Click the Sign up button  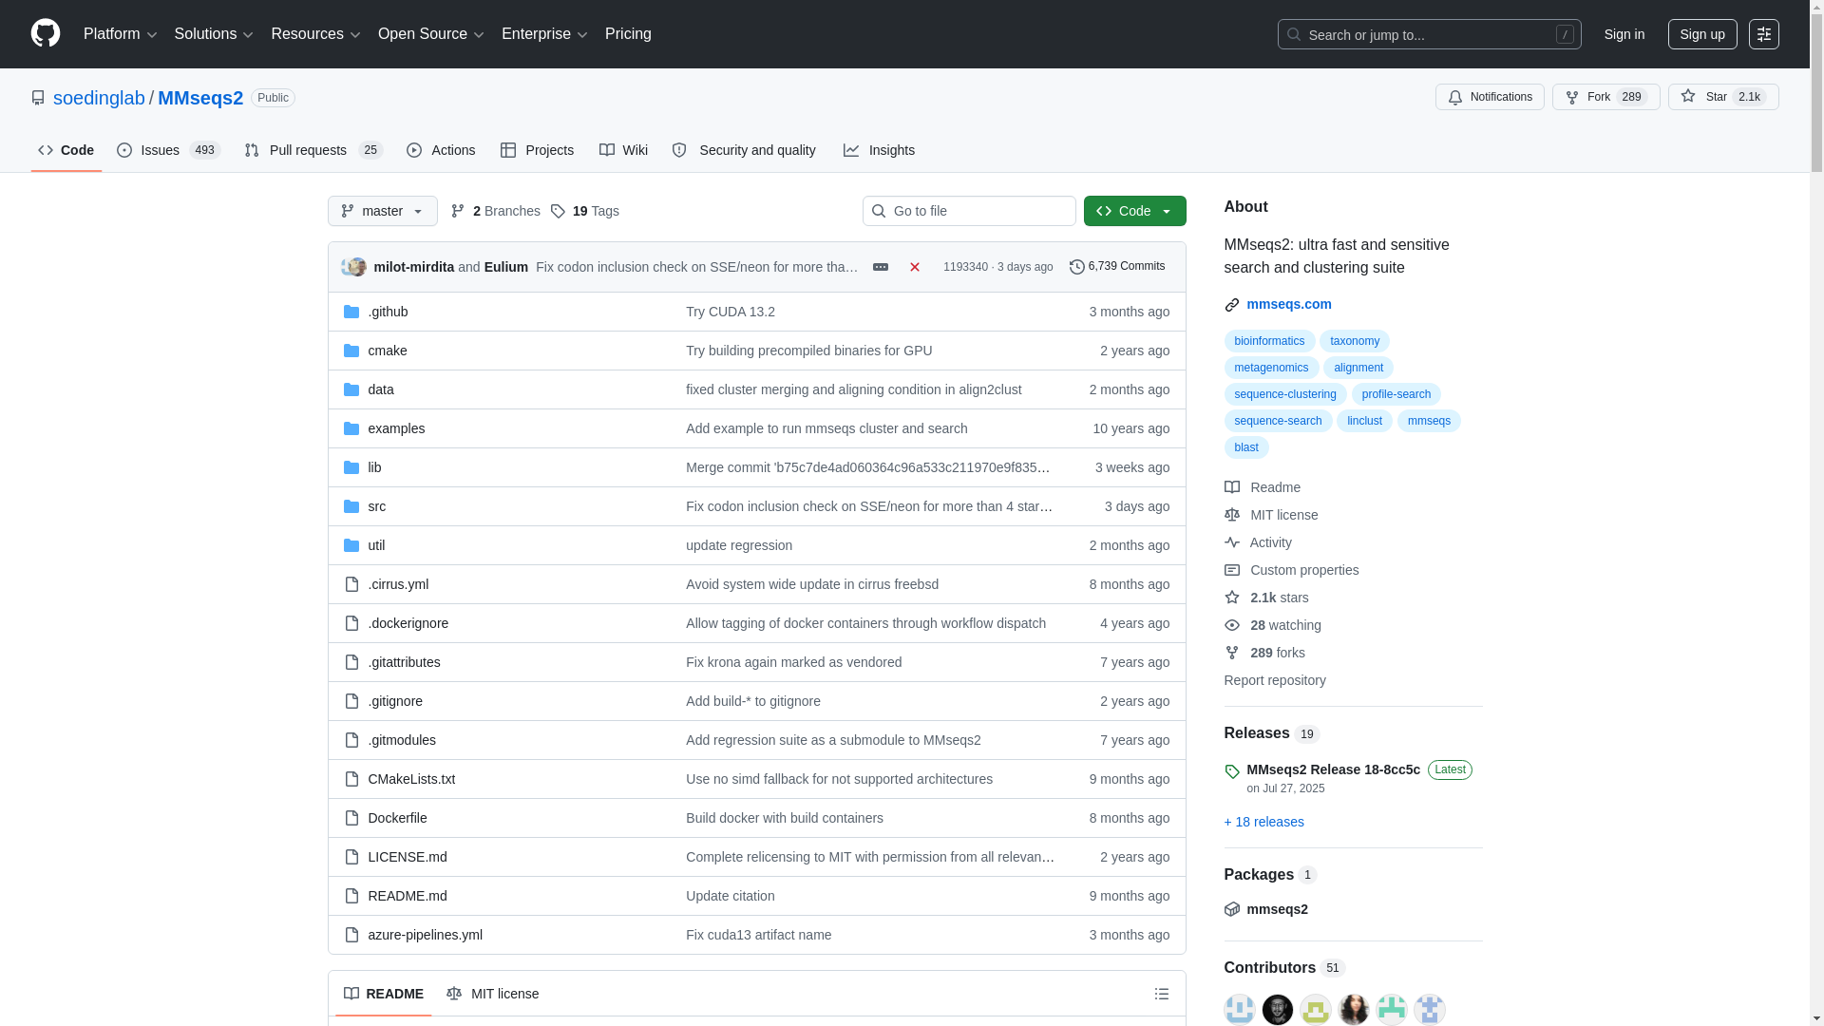point(1702,34)
